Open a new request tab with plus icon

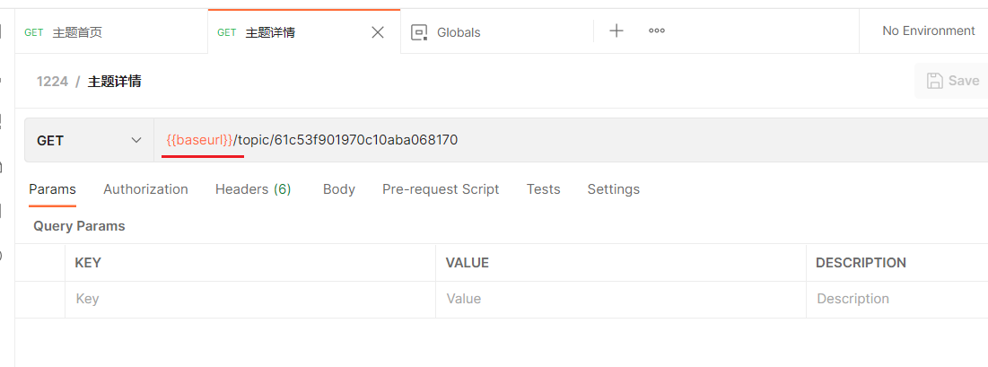[x=616, y=31]
